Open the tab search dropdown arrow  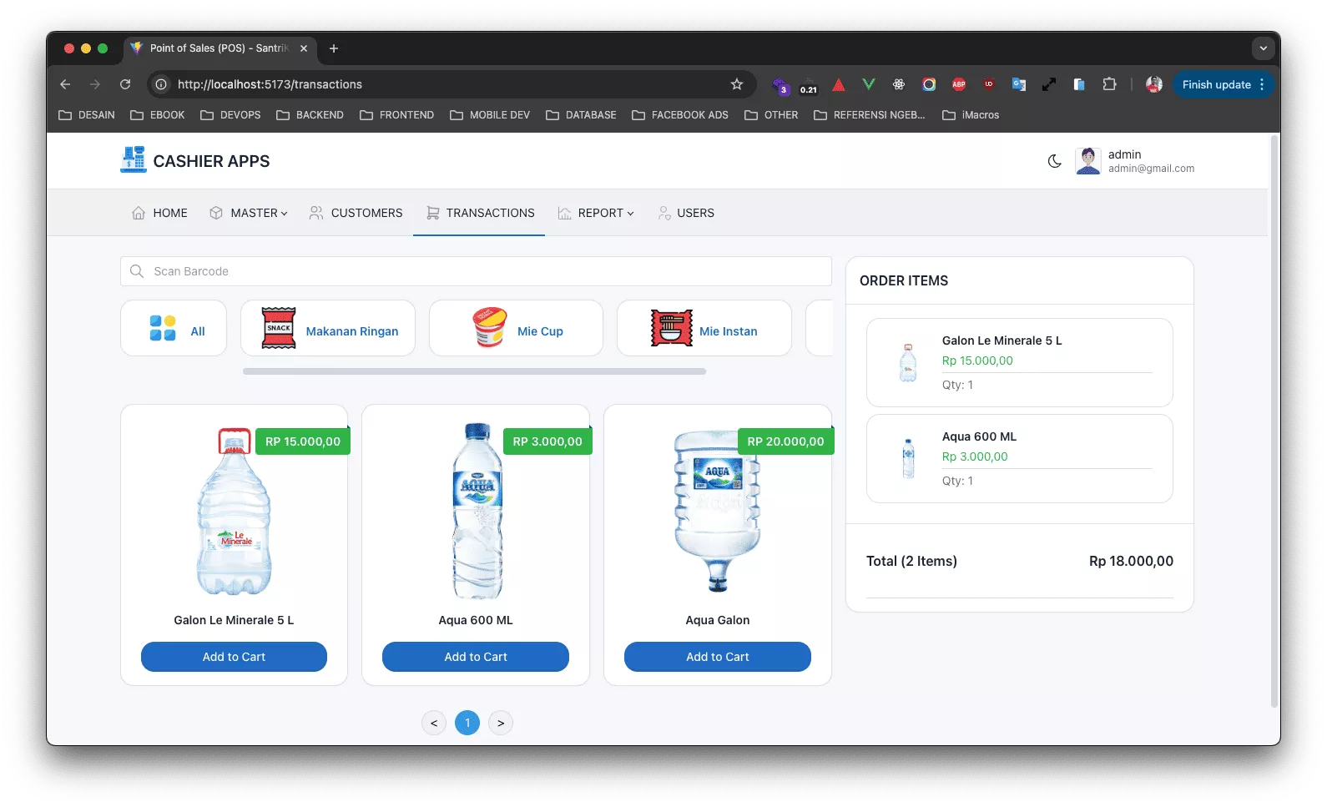click(1263, 48)
